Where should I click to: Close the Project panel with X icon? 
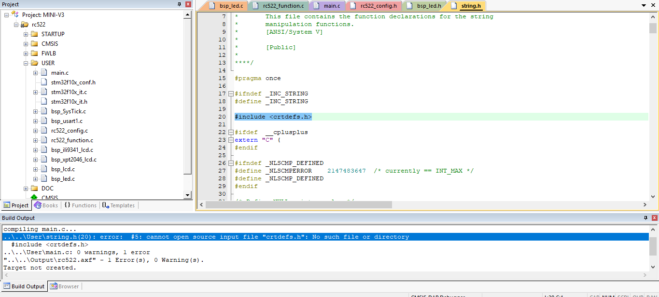188,4
